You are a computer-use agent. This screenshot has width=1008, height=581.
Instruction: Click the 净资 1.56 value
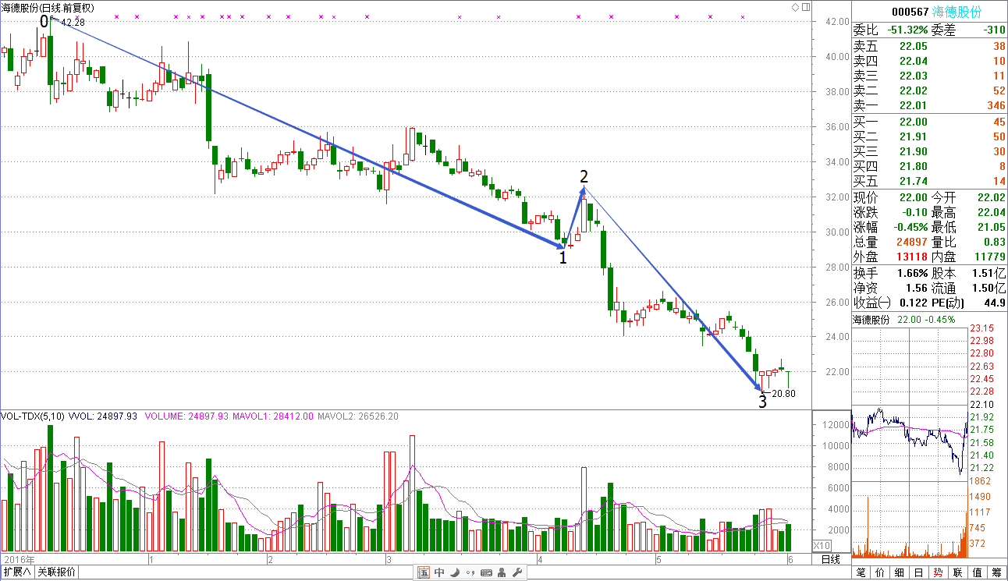(x=917, y=289)
